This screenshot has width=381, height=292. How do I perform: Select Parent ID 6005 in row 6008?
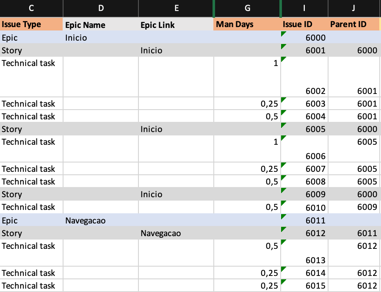[353, 181]
